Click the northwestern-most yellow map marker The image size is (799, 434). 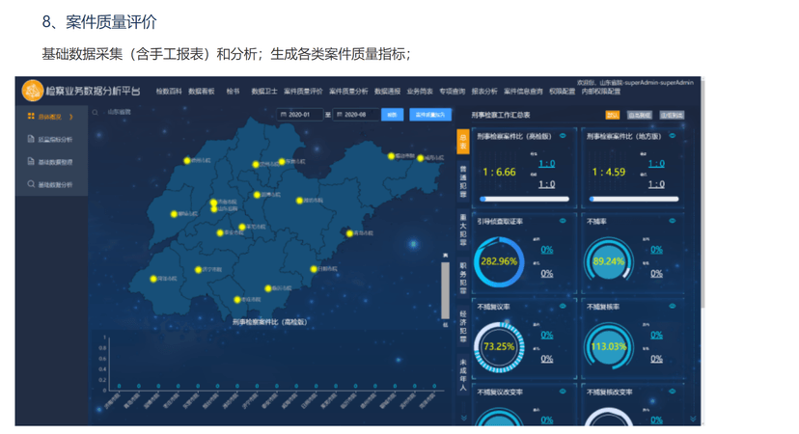click(x=187, y=160)
